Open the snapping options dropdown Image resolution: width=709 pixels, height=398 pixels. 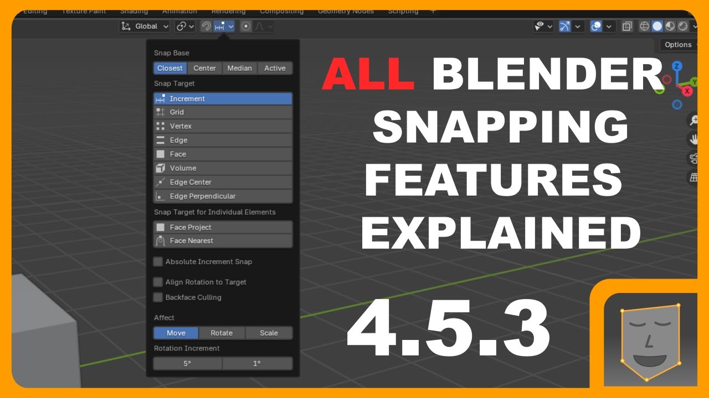(224, 26)
